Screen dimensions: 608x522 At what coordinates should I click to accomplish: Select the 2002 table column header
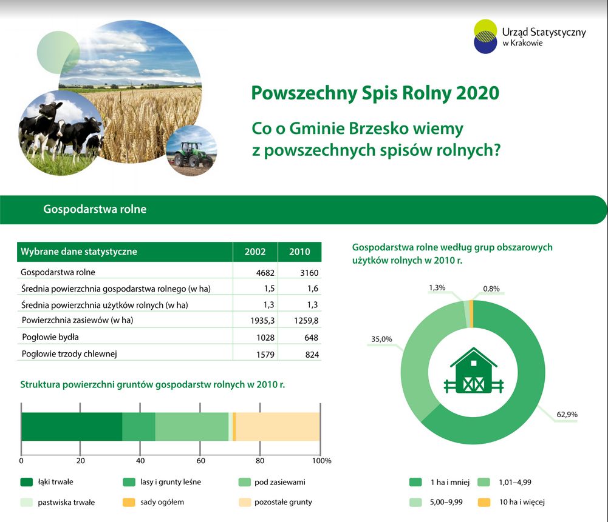pos(255,252)
